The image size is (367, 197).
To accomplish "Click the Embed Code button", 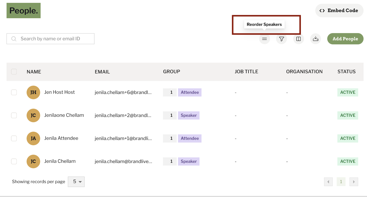I will tap(339, 11).
